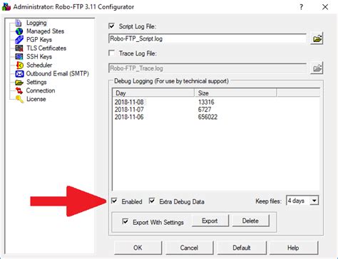Screen dimensions: 338x259
Task: Click the Delete button
Action: (250, 221)
